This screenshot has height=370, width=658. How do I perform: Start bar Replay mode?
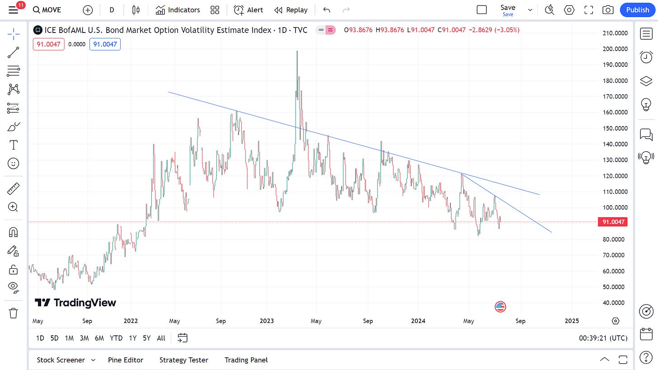click(291, 10)
